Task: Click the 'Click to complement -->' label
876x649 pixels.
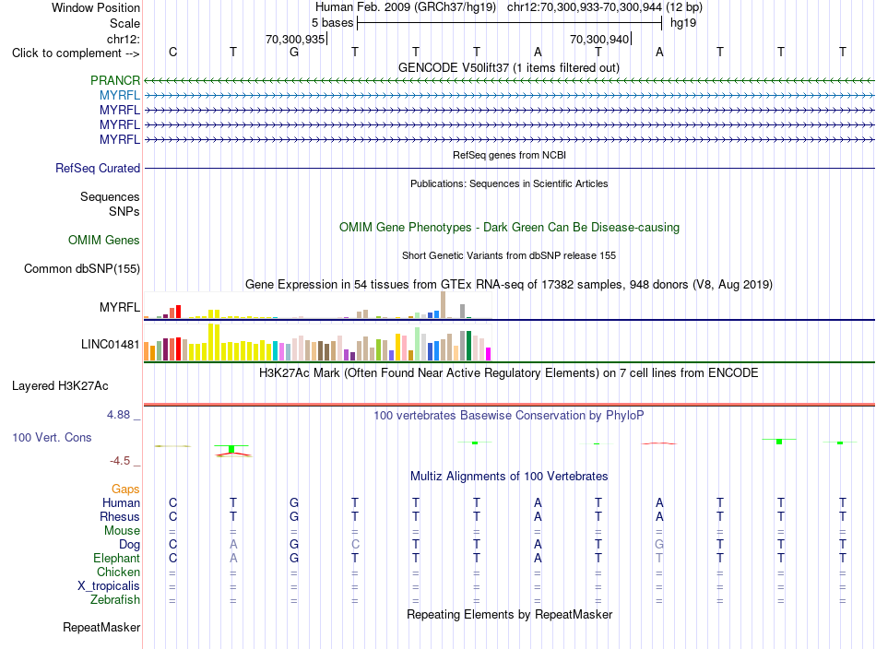Action: click(x=76, y=53)
